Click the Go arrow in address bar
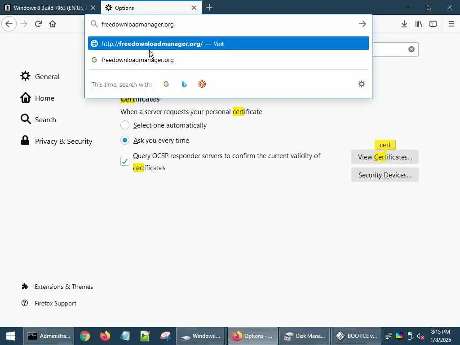Screen dimensions: 460x345 pos(363,24)
